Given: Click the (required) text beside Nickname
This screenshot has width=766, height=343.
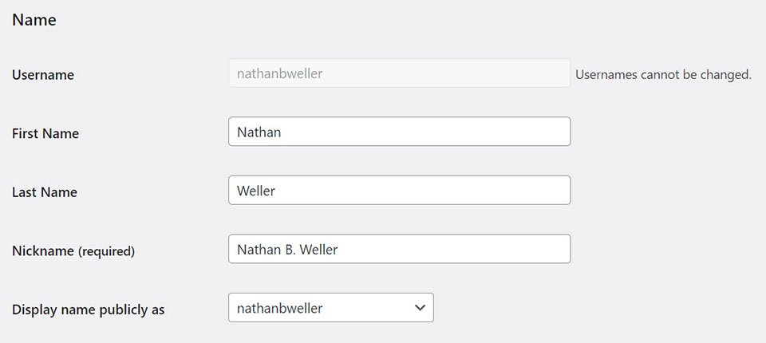Looking at the screenshot, I should point(106,251).
